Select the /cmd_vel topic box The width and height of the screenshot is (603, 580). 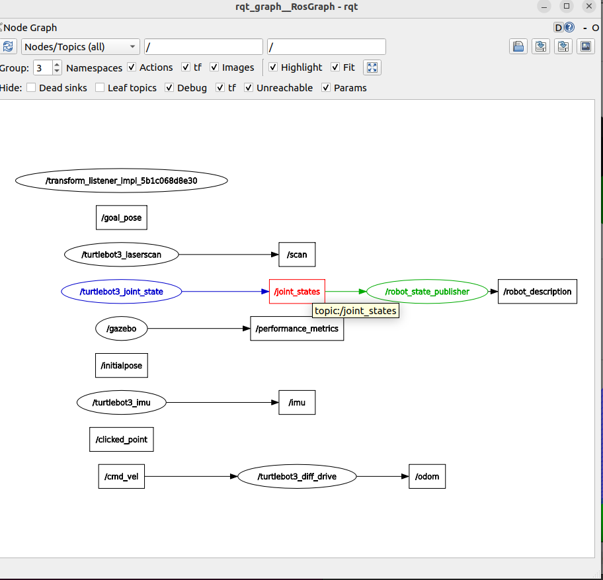122,476
